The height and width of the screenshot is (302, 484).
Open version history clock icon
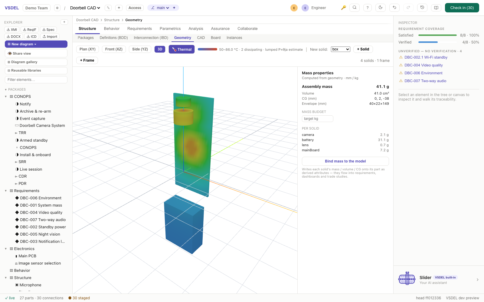422,8
